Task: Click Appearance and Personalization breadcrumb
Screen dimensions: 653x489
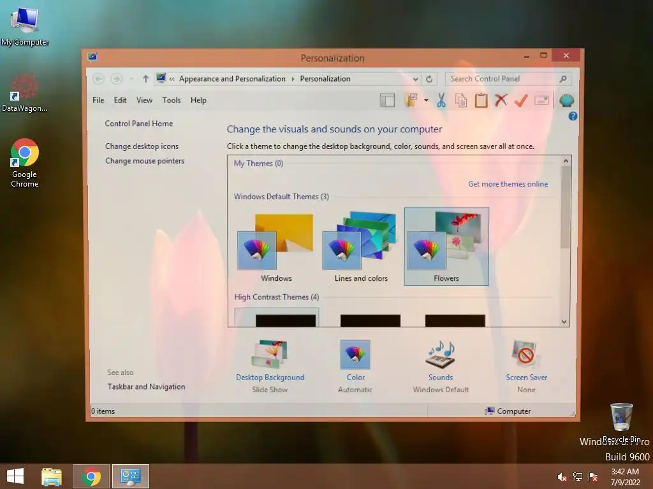Action: point(232,78)
